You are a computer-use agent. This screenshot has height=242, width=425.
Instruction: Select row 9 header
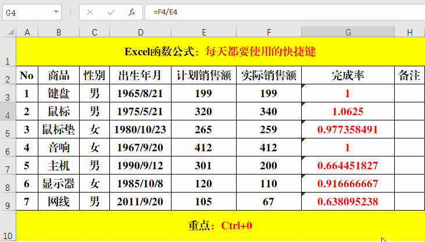[x=8, y=201]
